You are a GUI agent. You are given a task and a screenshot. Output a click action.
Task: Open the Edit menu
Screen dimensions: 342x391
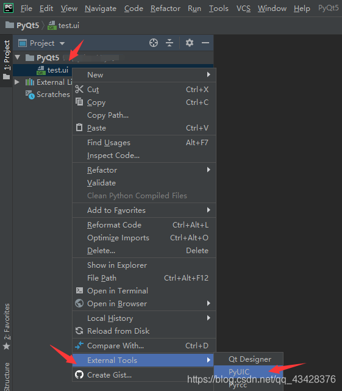pyautogui.click(x=46, y=9)
